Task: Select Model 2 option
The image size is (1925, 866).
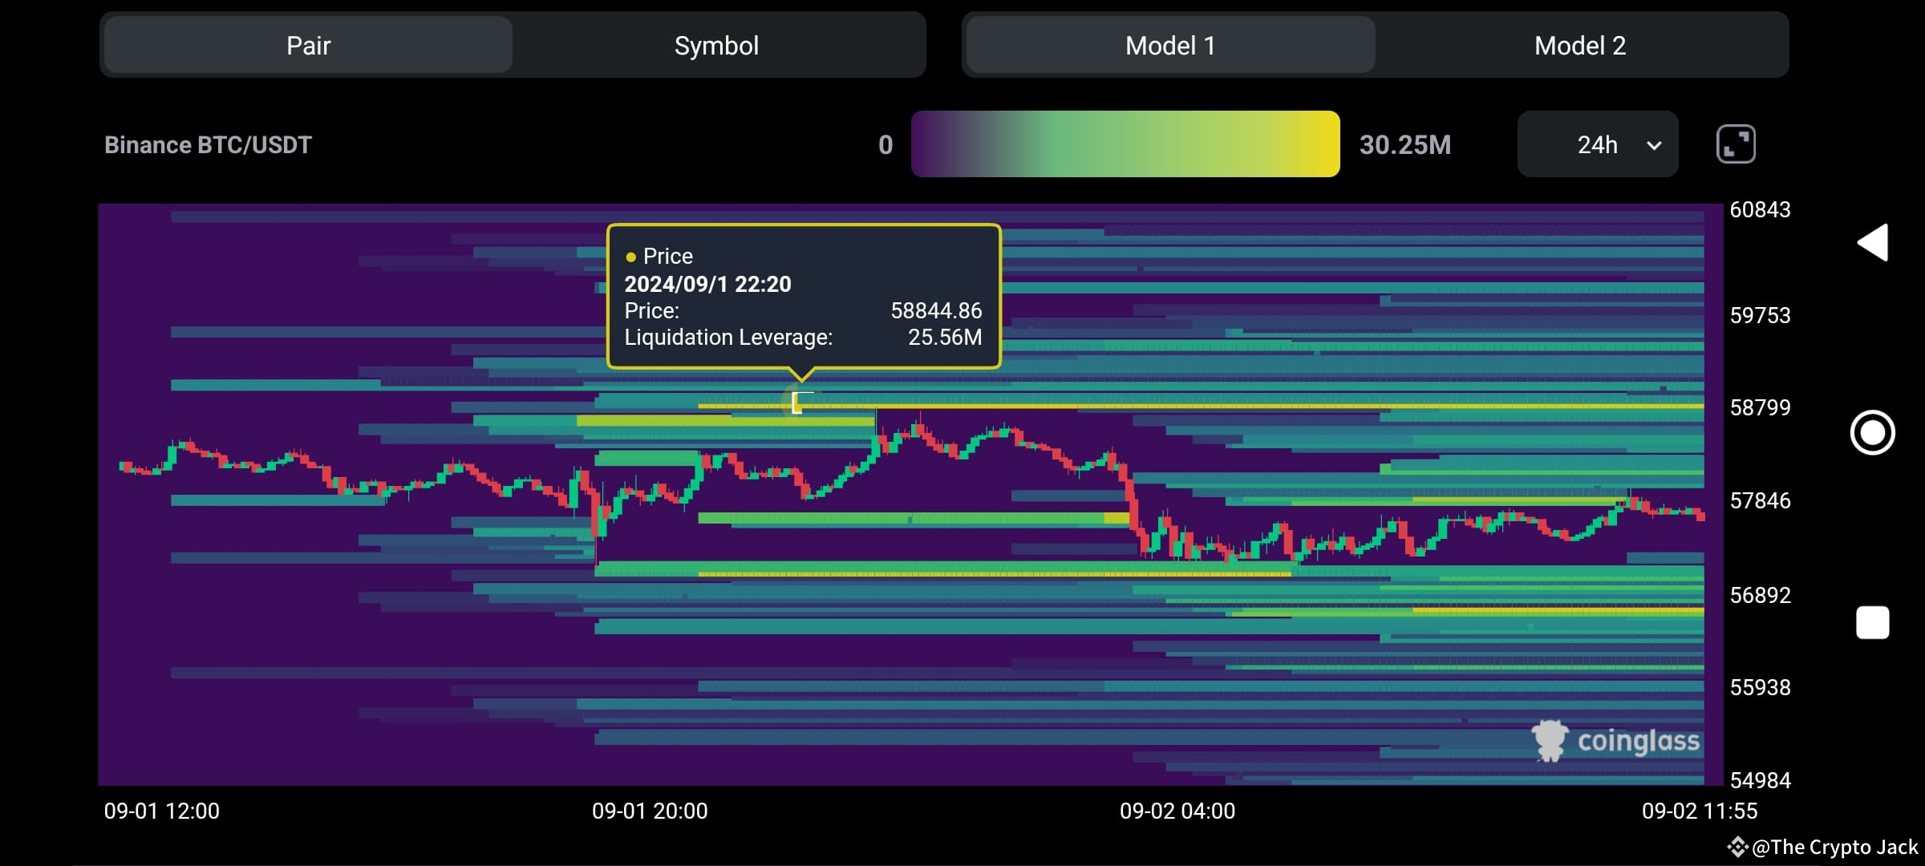Action: click(1579, 46)
